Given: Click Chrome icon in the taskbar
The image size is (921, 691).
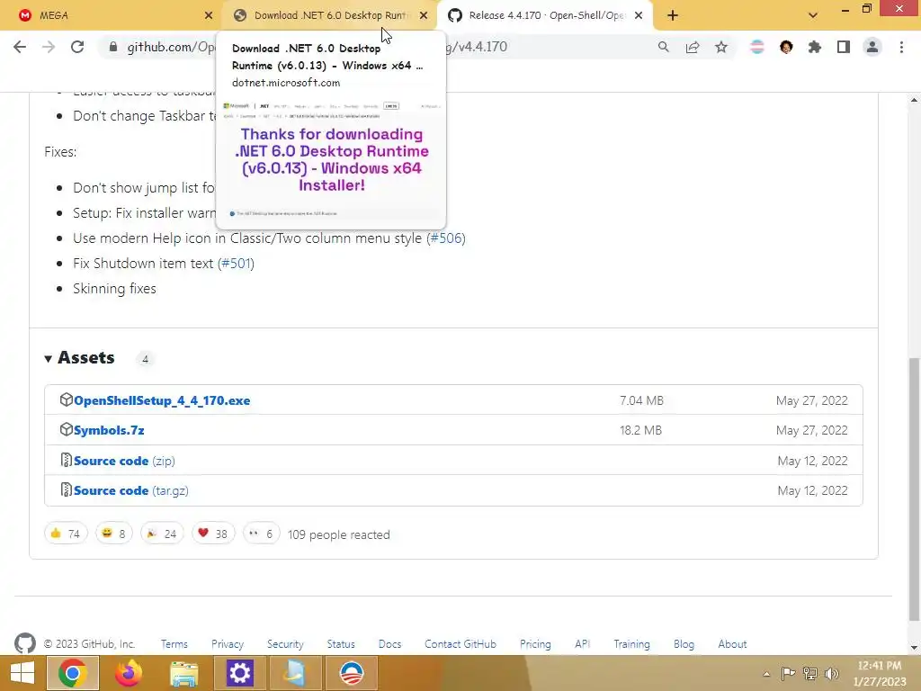Looking at the screenshot, I should 73,673.
